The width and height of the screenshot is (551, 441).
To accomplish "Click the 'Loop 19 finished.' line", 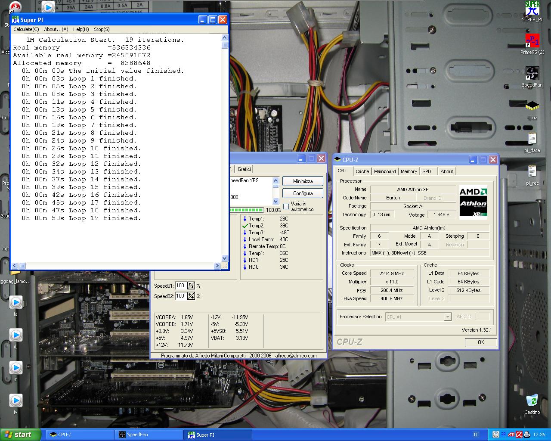I will coord(105,218).
